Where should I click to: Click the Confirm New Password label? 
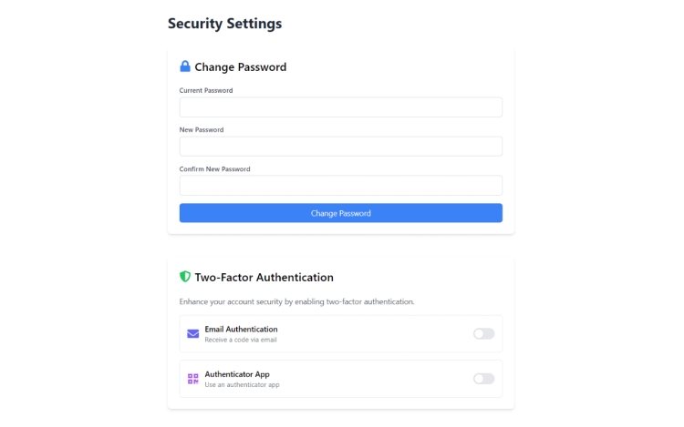pos(214,168)
